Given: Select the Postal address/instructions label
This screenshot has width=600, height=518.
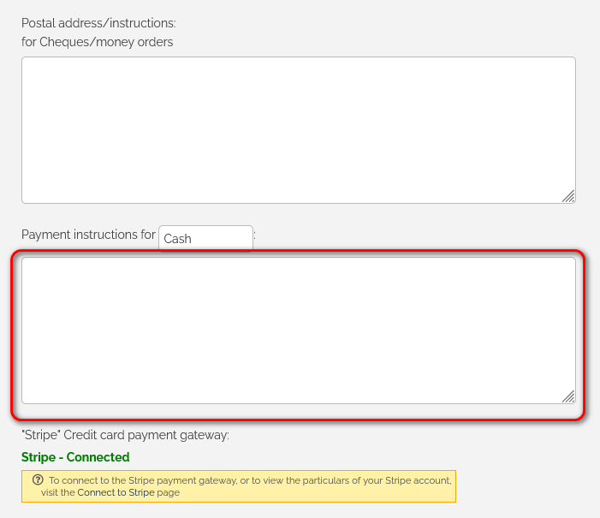Looking at the screenshot, I should coord(98,23).
